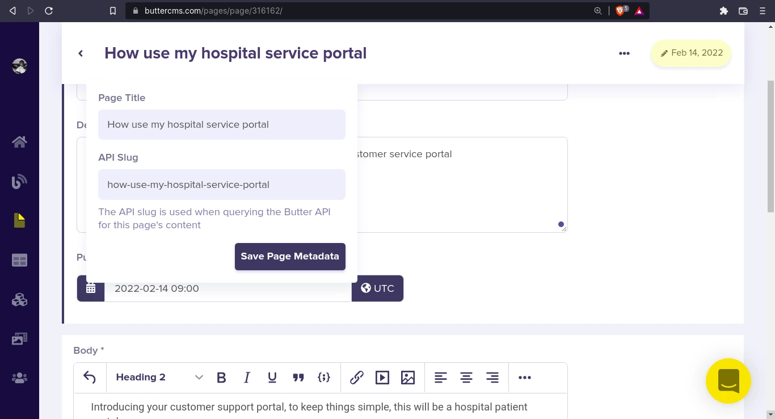Open Pages sidebar icon
Viewport: 775px width, 419px height.
19,220
